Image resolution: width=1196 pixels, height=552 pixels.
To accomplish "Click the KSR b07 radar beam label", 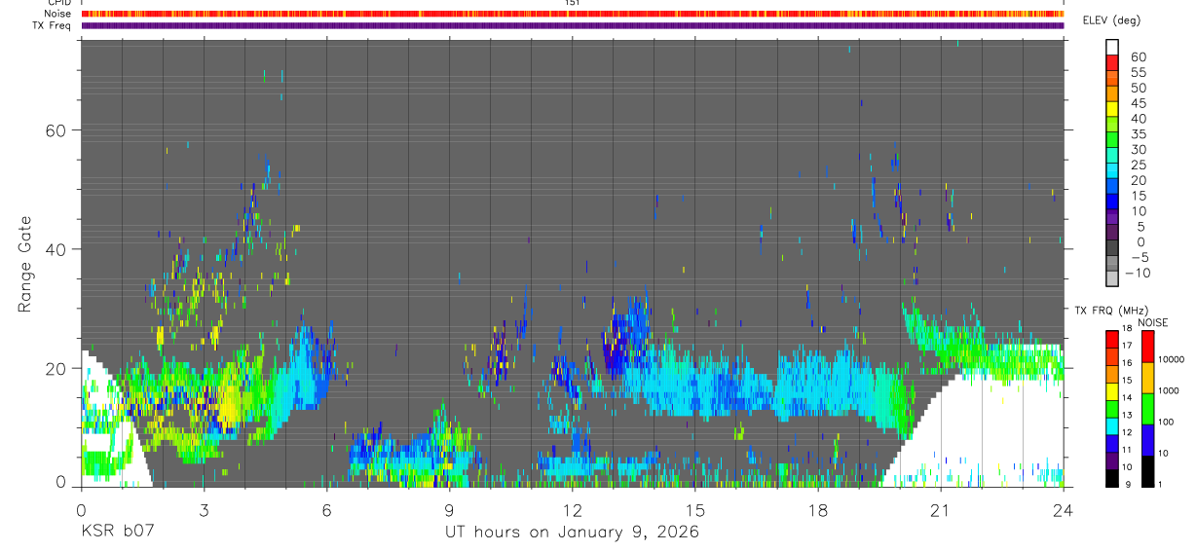I will click(117, 533).
